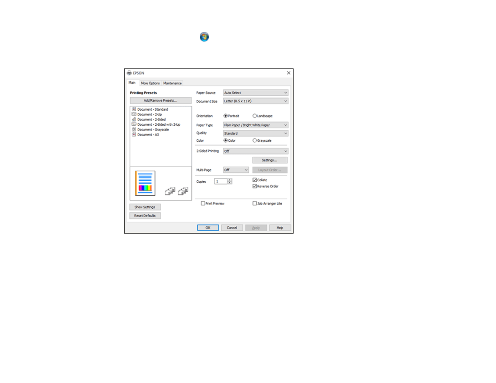
Task: Click the Windows Start orb icon
Action: point(204,37)
